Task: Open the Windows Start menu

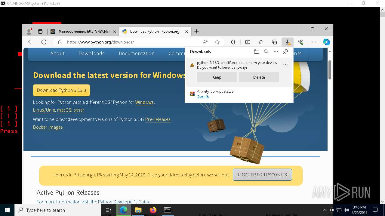Action: pos(7,210)
